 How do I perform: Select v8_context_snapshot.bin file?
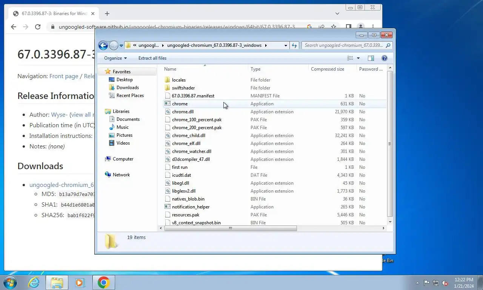196,223
